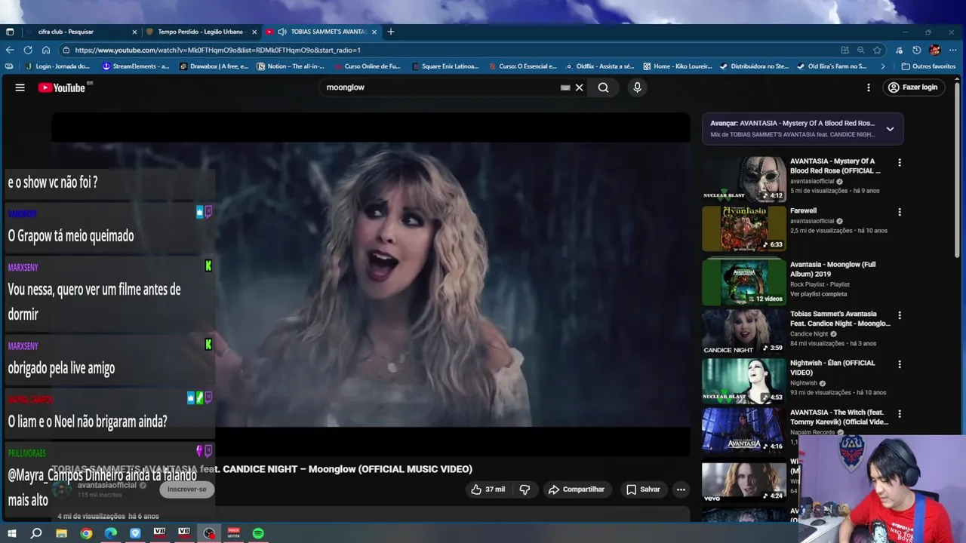966x543 pixels.
Task: Close the Tempo Perdido tab
Action: point(254,32)
